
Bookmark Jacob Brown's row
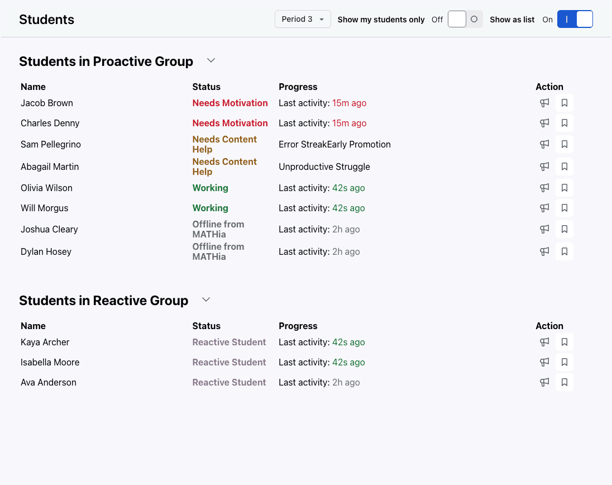pos(565,103)
